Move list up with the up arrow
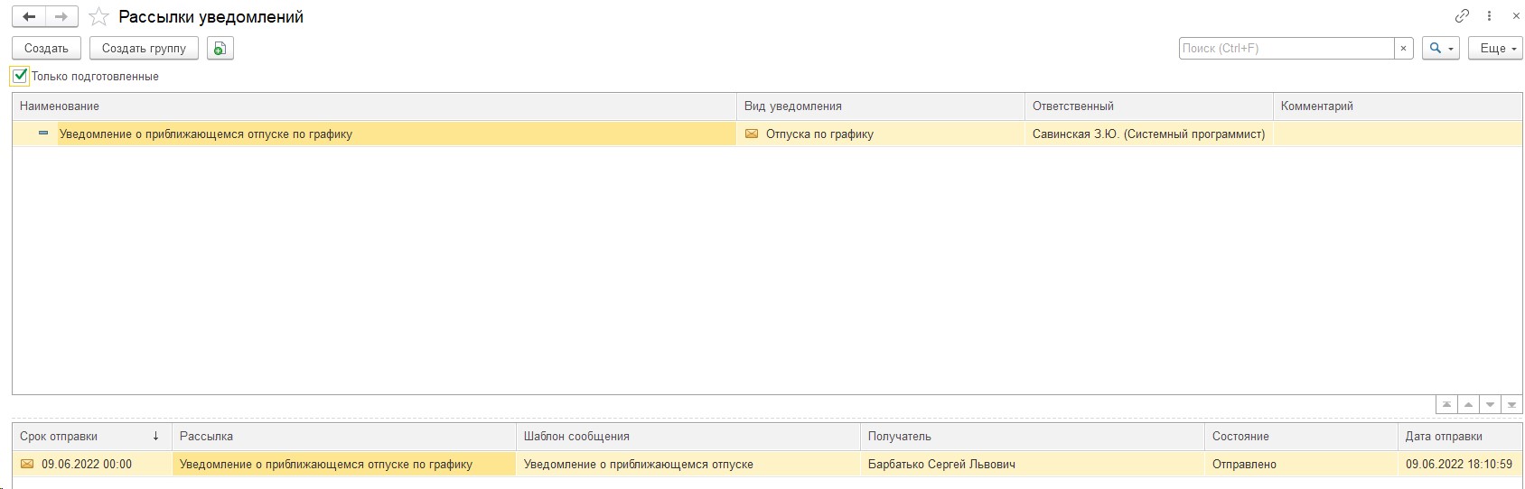 (1469, 405)
